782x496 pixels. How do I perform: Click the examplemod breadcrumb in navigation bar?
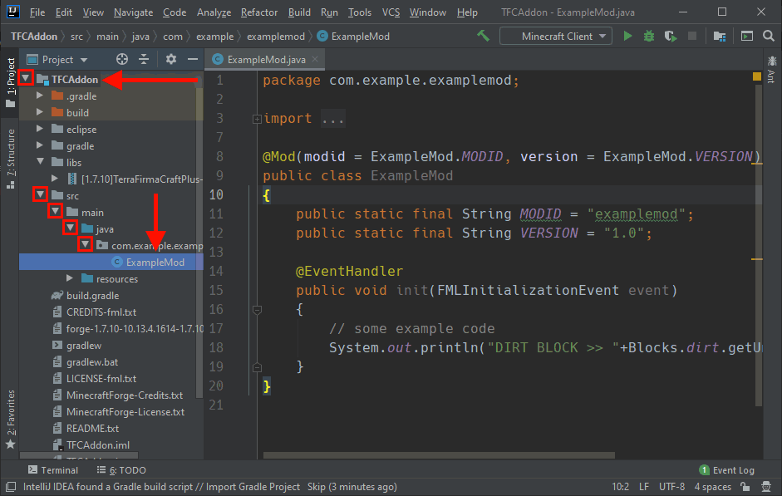pos(276,37)
